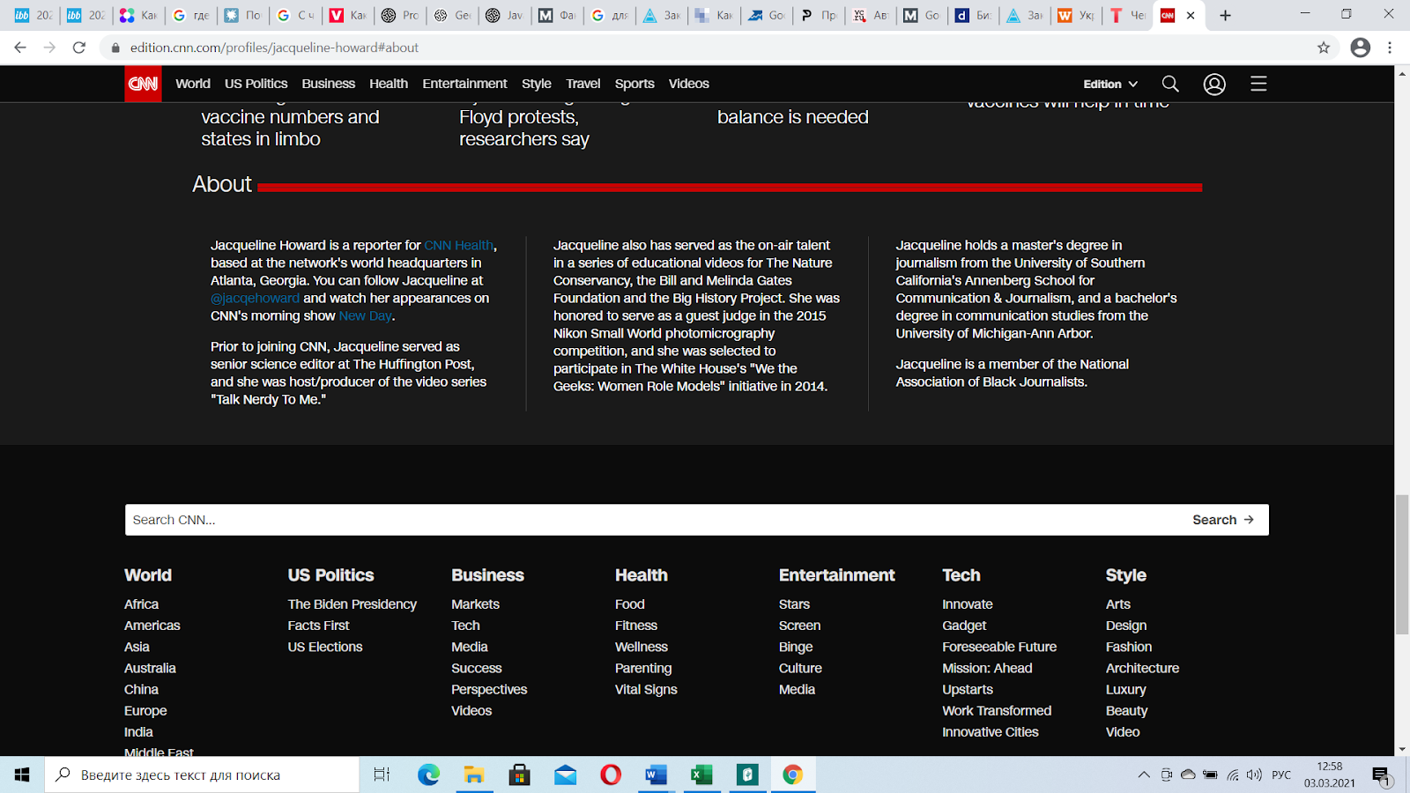The height and width of the screenshot is (793, 1410).
Task: Open Binge under footer Entertainment
Action: click(796, 647)
